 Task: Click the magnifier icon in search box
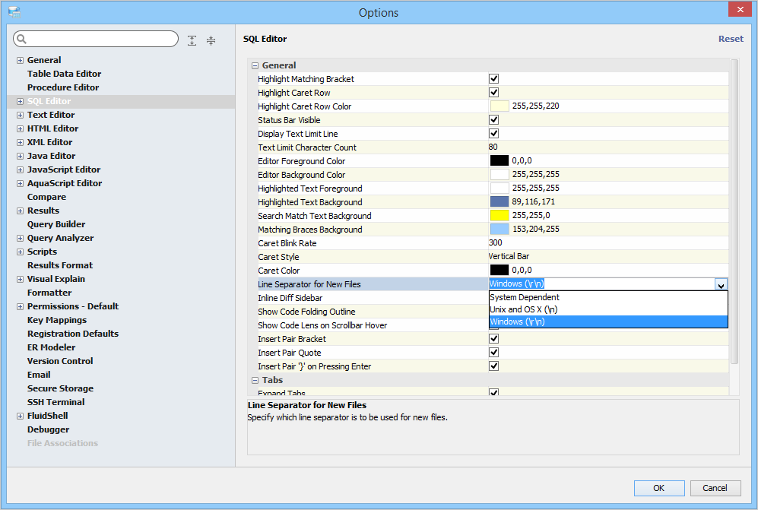21,40
